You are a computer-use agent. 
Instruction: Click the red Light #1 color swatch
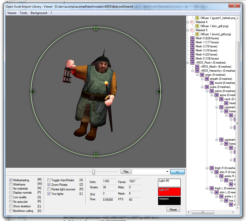click(x=169, y=192)
